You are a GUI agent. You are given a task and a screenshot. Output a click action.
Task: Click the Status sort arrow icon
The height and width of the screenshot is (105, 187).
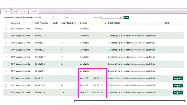pyautogui.click(x=105, y=23)
